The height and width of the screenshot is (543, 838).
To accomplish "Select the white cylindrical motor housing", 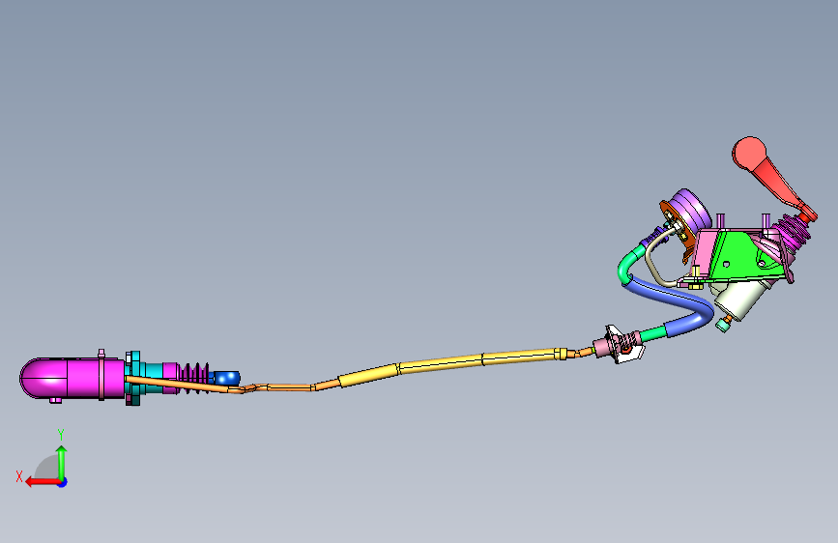I will pyautogui.click(x=740, y=299).
